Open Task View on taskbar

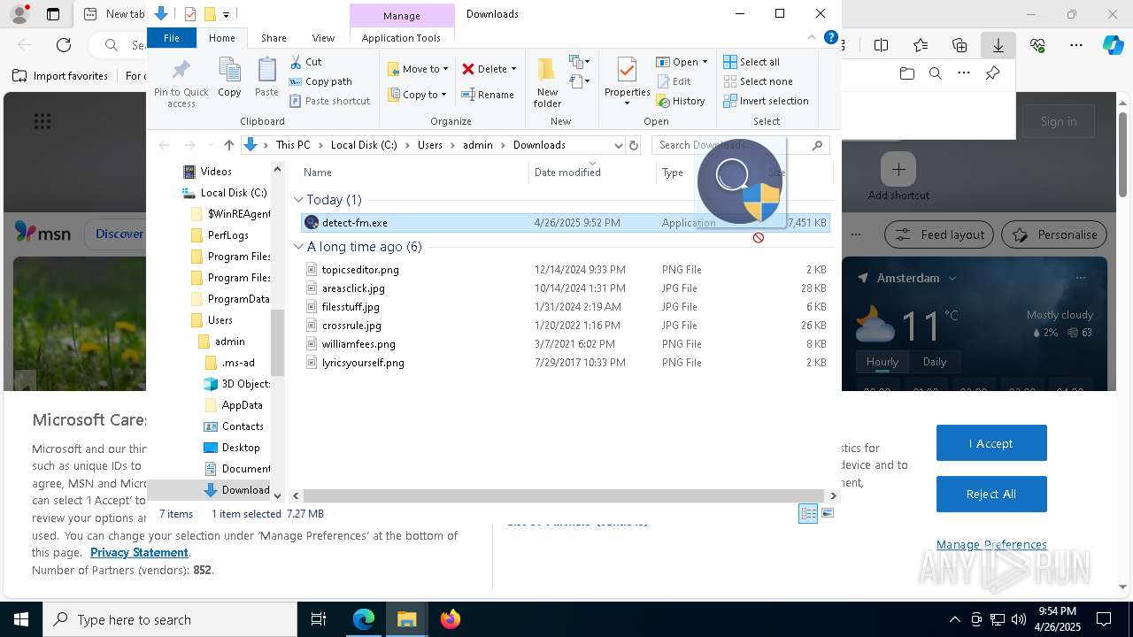(319, 619)
